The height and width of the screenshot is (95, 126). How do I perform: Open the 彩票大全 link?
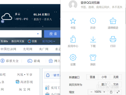tap(12, 61)
